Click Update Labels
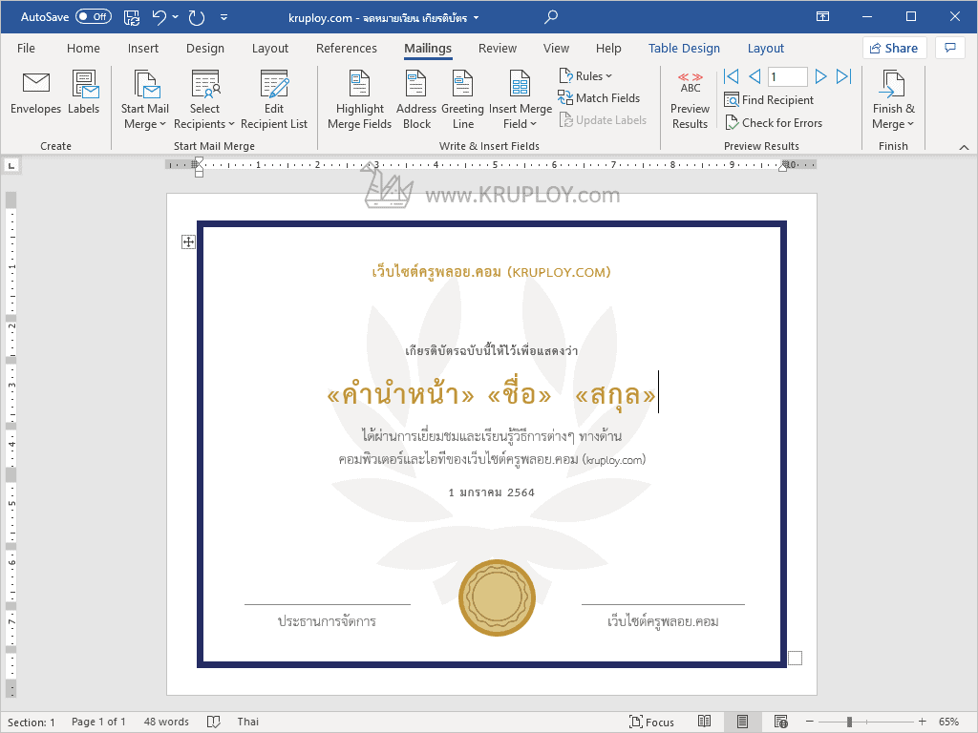 tap(603, 119)
